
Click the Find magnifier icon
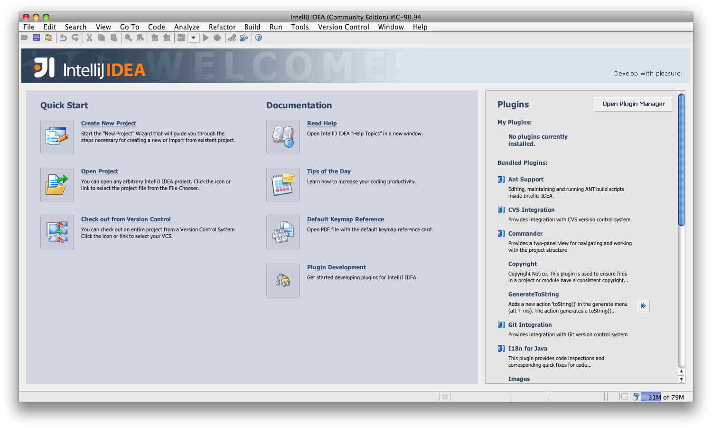click(x=128, y=38)
